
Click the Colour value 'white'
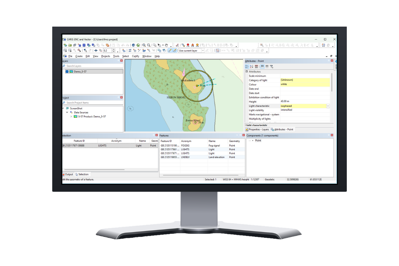pos(284,84)
